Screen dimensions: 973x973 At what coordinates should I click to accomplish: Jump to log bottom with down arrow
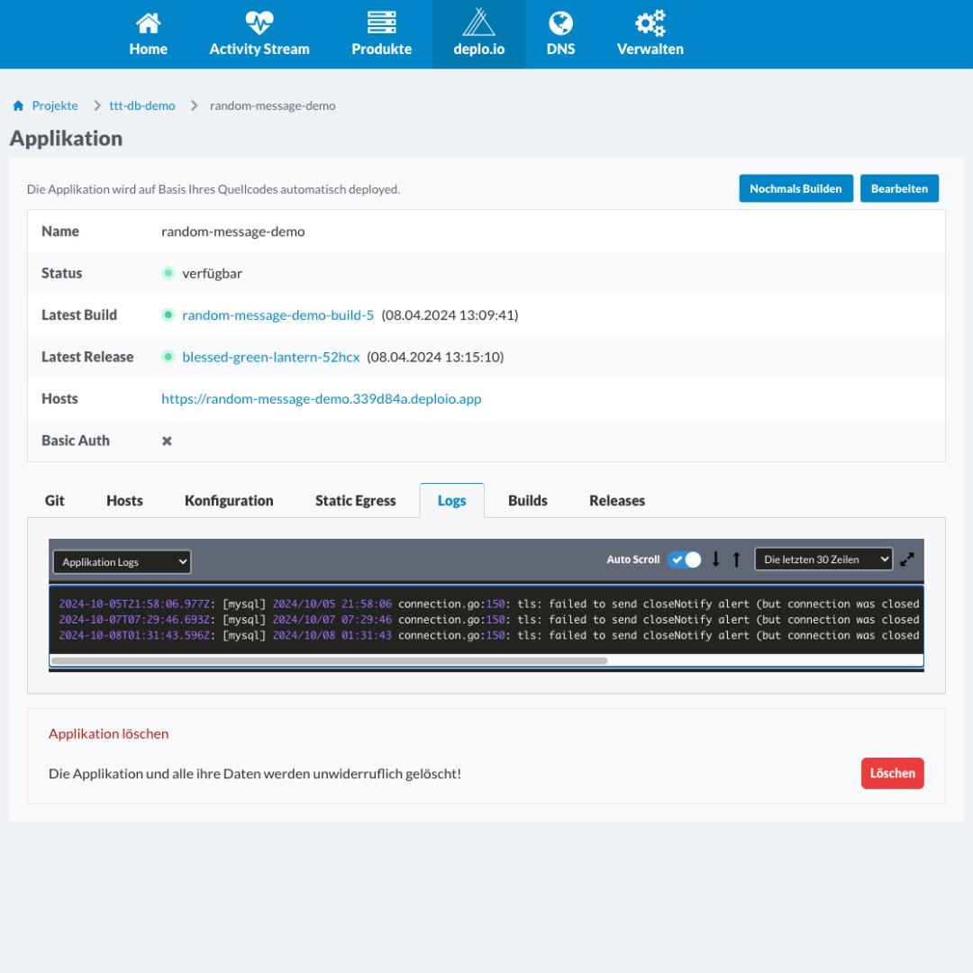click(715, 559)
